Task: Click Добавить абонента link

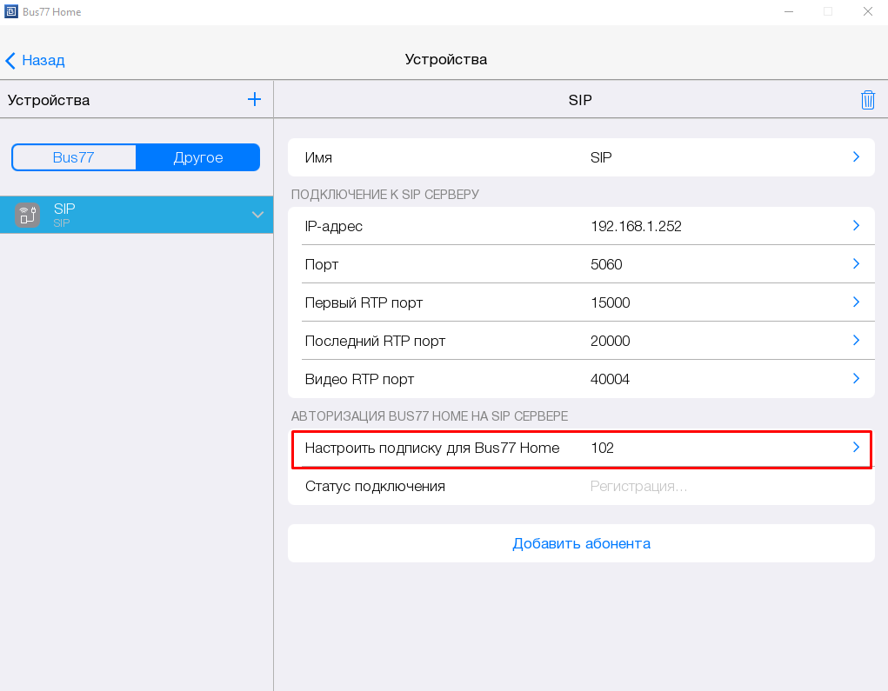Action: pyautogui.click(x=581, y=543)
